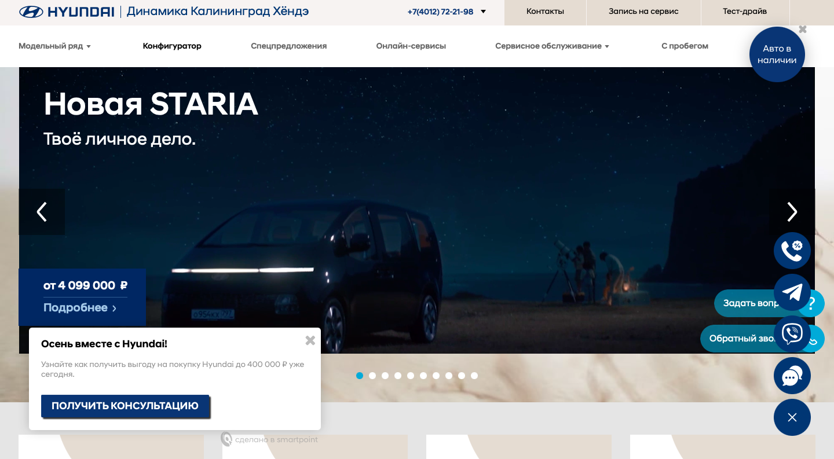834x459 pixels.
Task: Click ПОЛУЧИТЬ КОНСУЛЬТАЦИЮ button
Action: [x=125, y=406]
